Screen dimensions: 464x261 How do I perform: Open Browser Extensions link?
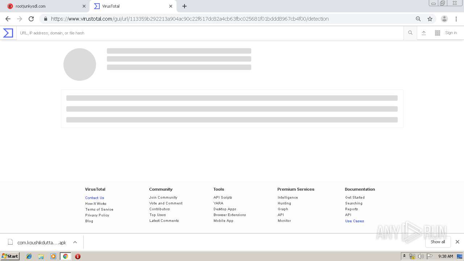229,215
